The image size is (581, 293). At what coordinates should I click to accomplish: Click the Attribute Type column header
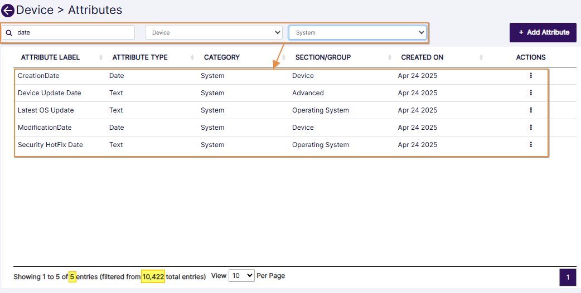coord(140,57)
